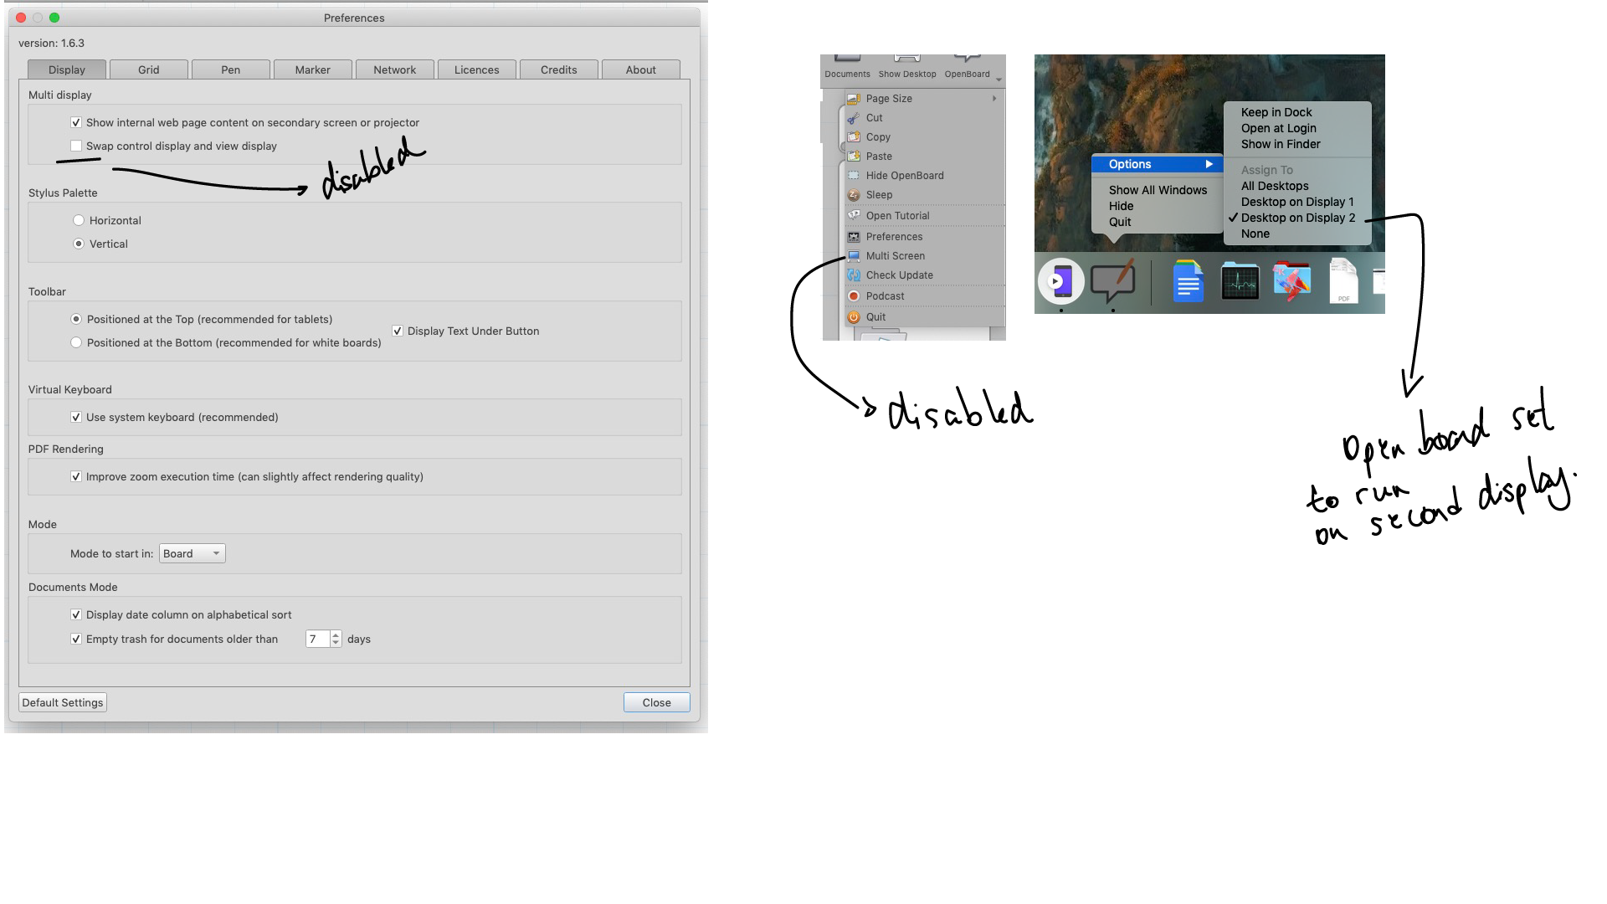Run Check Update
The height and width of the screenshot is (904, 1607).
click(x=899, y=275)
